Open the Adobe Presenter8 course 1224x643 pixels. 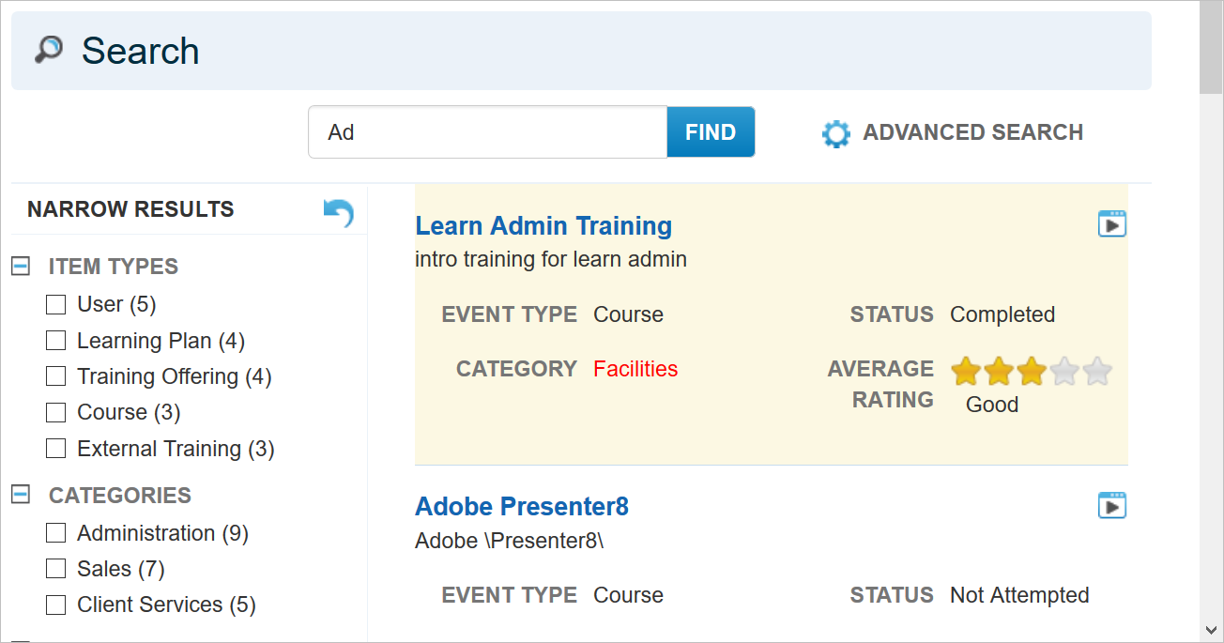pos(522,506)
